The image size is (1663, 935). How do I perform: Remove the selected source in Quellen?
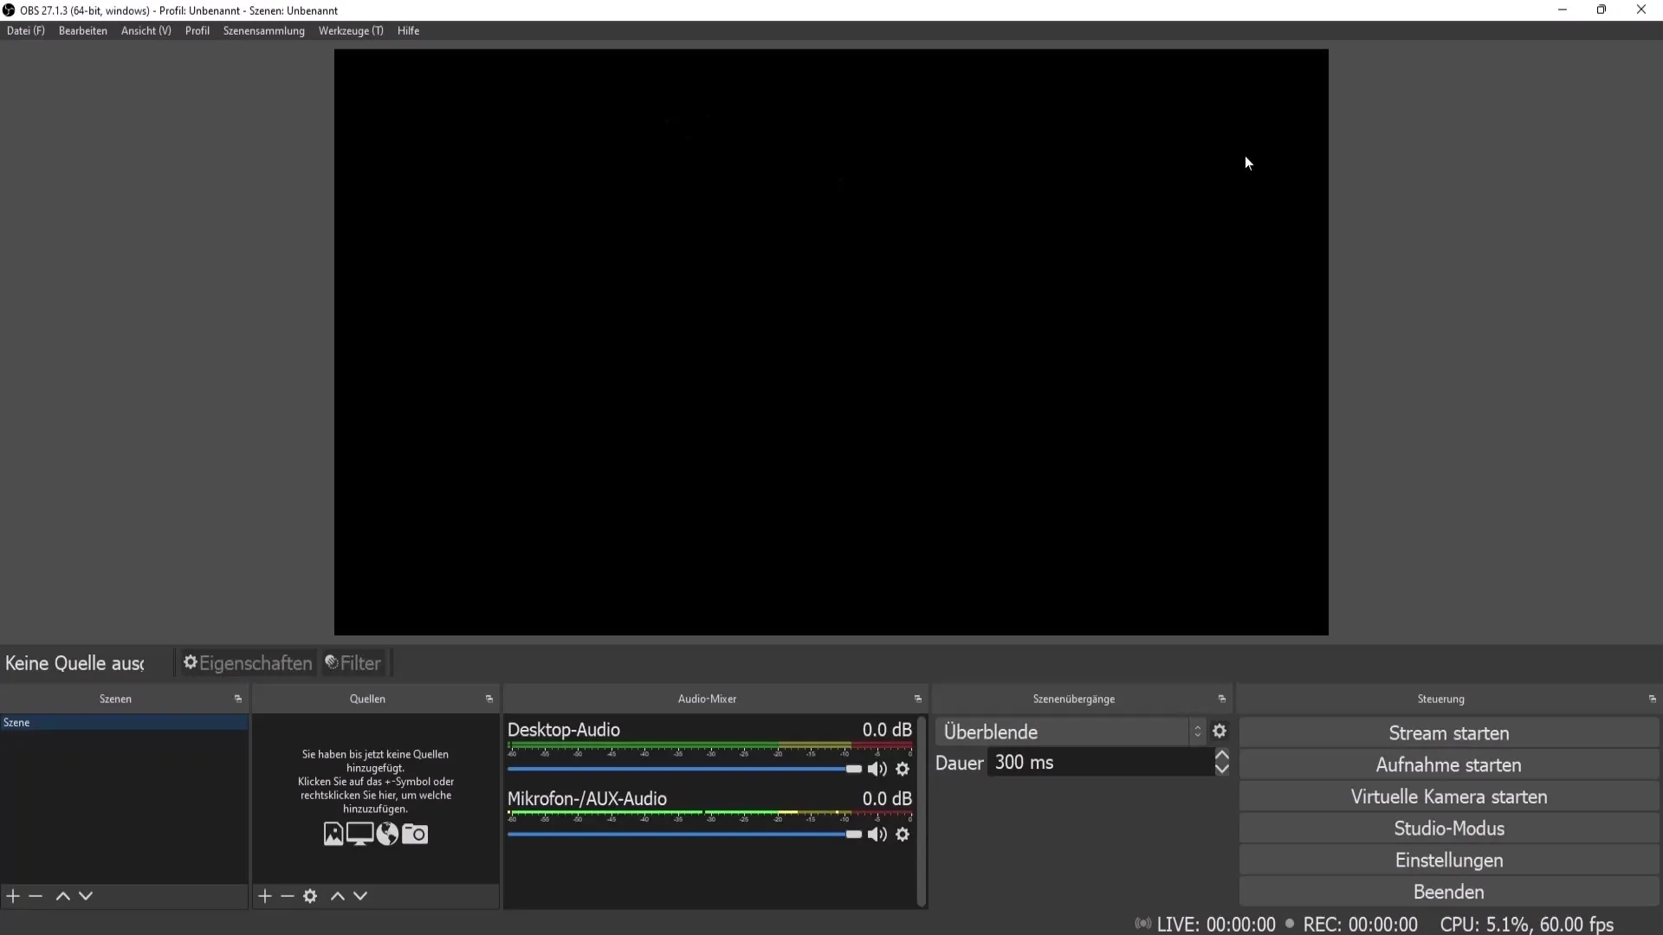pyautogui.click(x=288, y=896)
